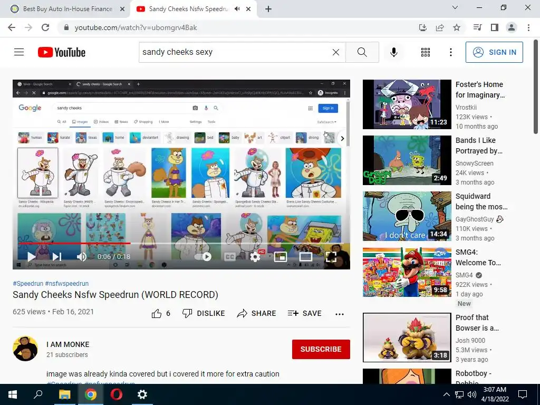Toggle Chrome side panel
Viewport: 540px width, 405px height.
(495, 27)
